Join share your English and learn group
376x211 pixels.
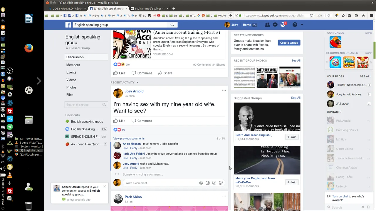point(292,182)
